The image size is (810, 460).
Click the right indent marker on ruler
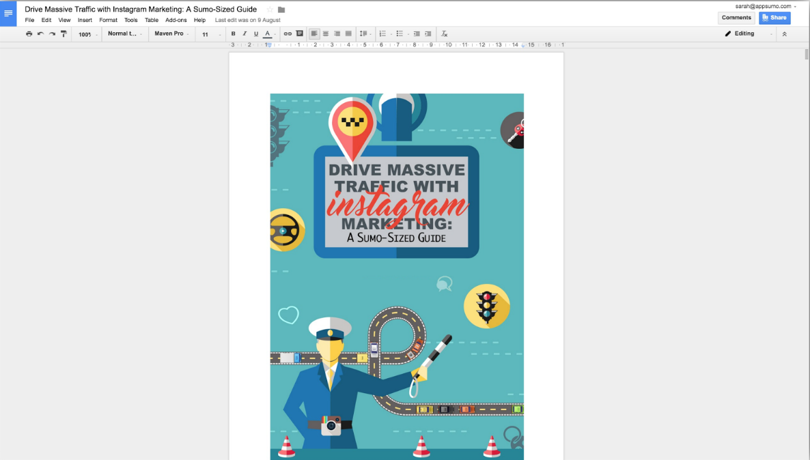click(523, 46)
